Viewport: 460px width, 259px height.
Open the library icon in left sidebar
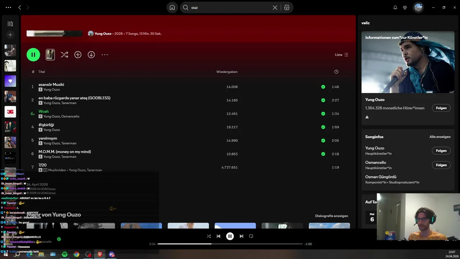tap(10, 24)
